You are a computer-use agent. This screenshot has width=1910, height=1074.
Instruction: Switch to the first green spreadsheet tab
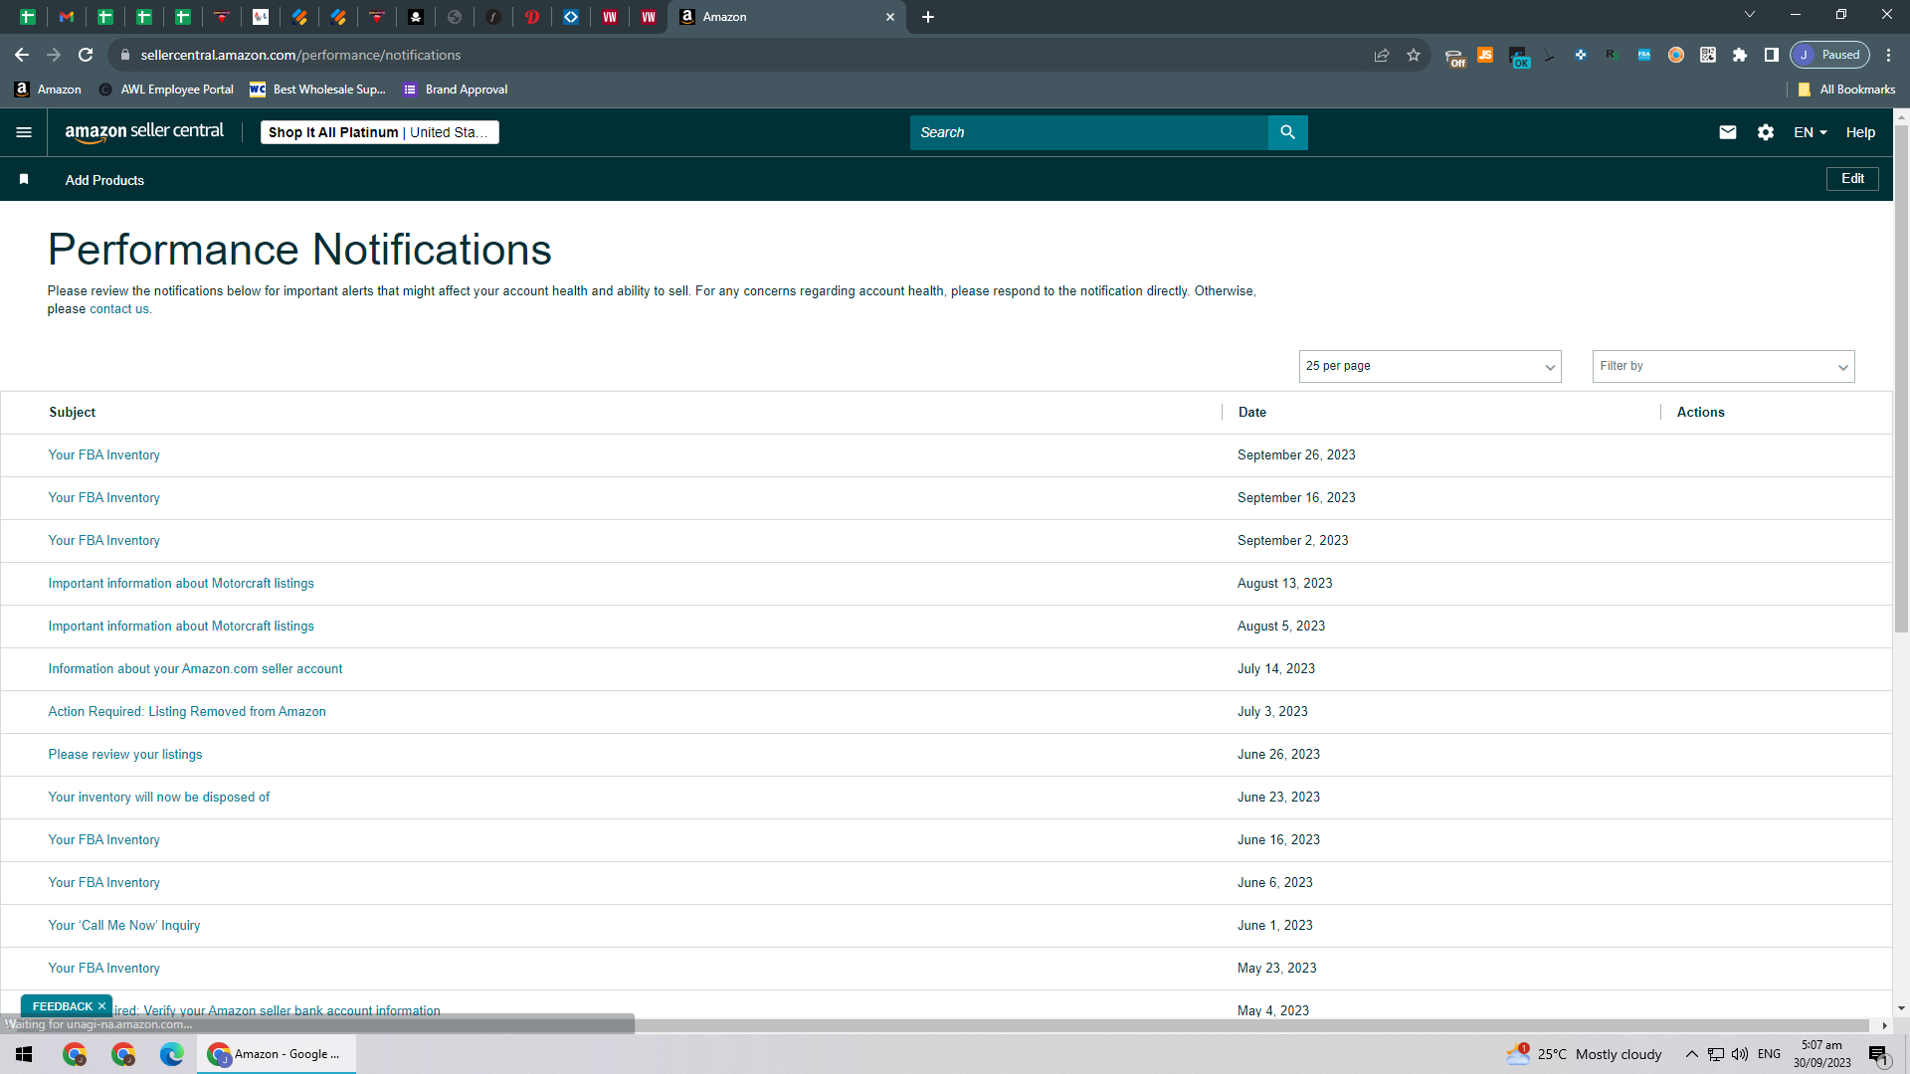28,17
